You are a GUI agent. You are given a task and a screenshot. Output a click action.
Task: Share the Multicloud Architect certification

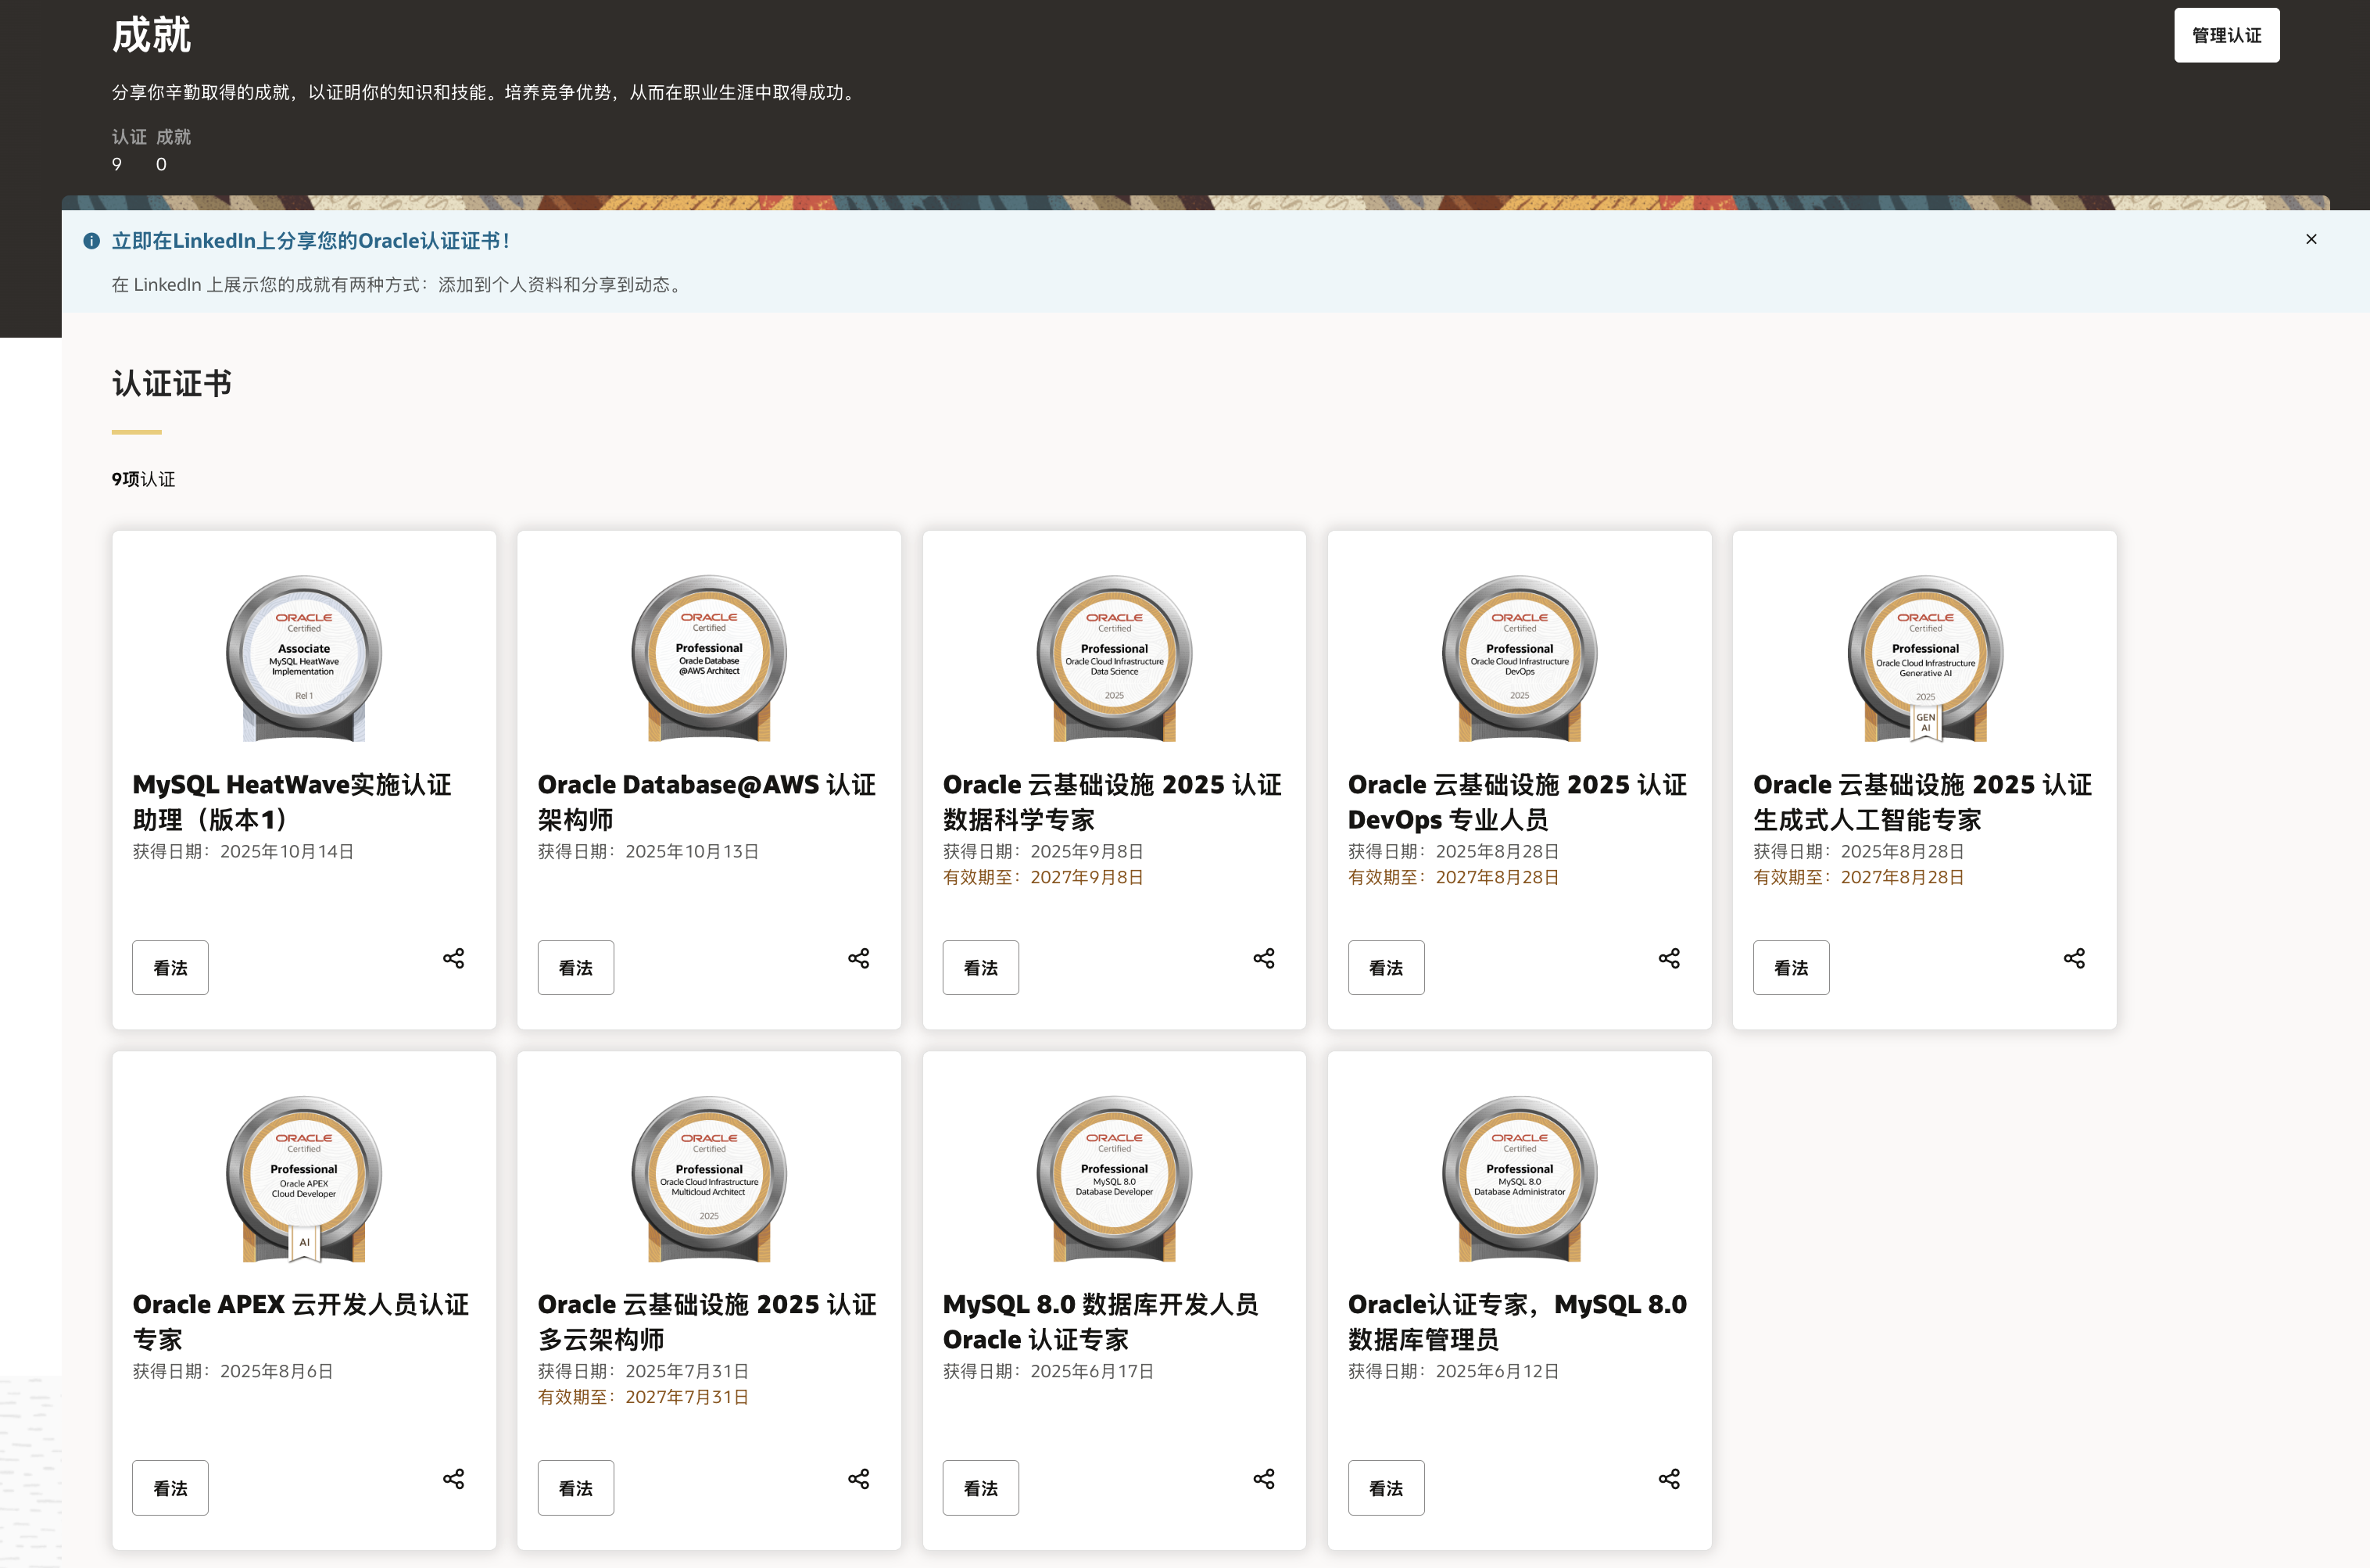tap(858, 1478)
